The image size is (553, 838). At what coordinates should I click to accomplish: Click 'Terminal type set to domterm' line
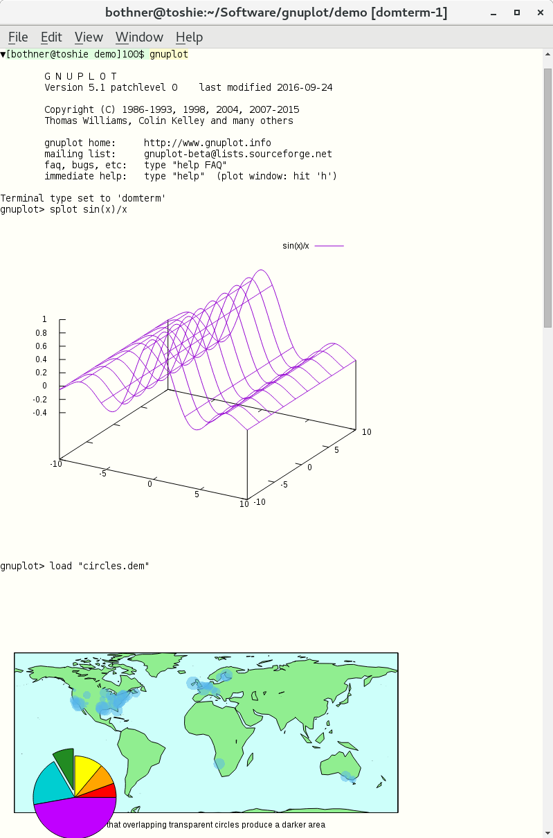83,198
